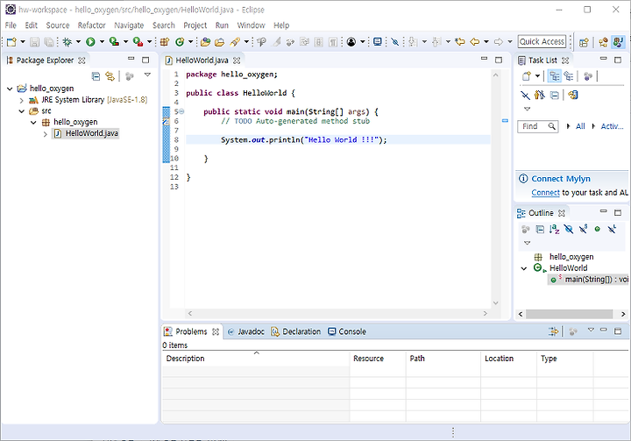Toggle Focus on Workweek in Task List

[587, 76]
